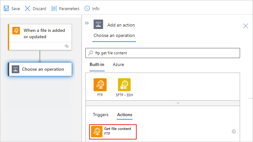
Task: Switch to the Built-in tab
Action: click(x=97, y=65)
